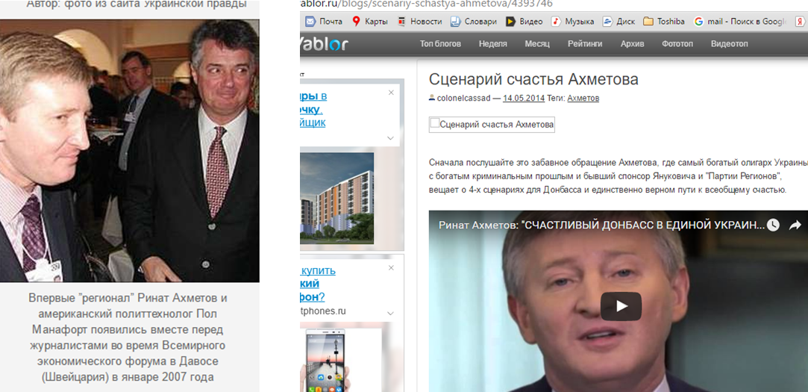
Task: Open the Месяц menu item
Action: click(x=537, y=44)
